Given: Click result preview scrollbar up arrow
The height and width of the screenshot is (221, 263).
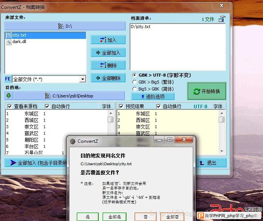Looking at the screenshot, I should 222,113.
